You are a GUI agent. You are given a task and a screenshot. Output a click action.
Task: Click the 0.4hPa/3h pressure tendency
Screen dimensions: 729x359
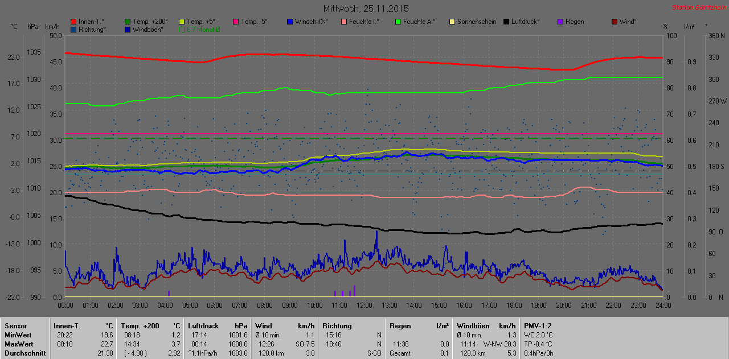[539, 353]
